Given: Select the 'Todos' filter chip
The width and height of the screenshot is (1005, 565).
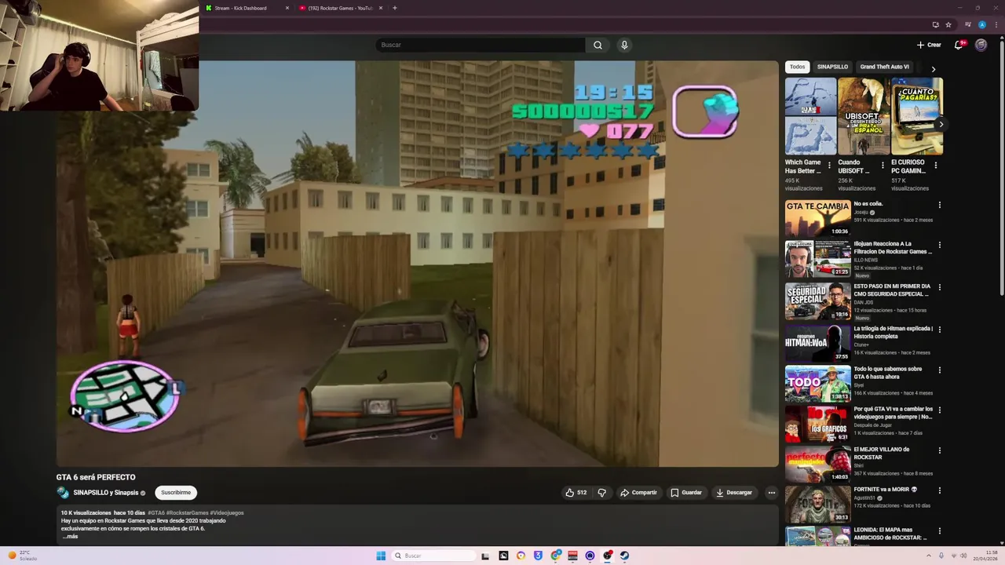Looking at the screenshot, I should point(797,67).
